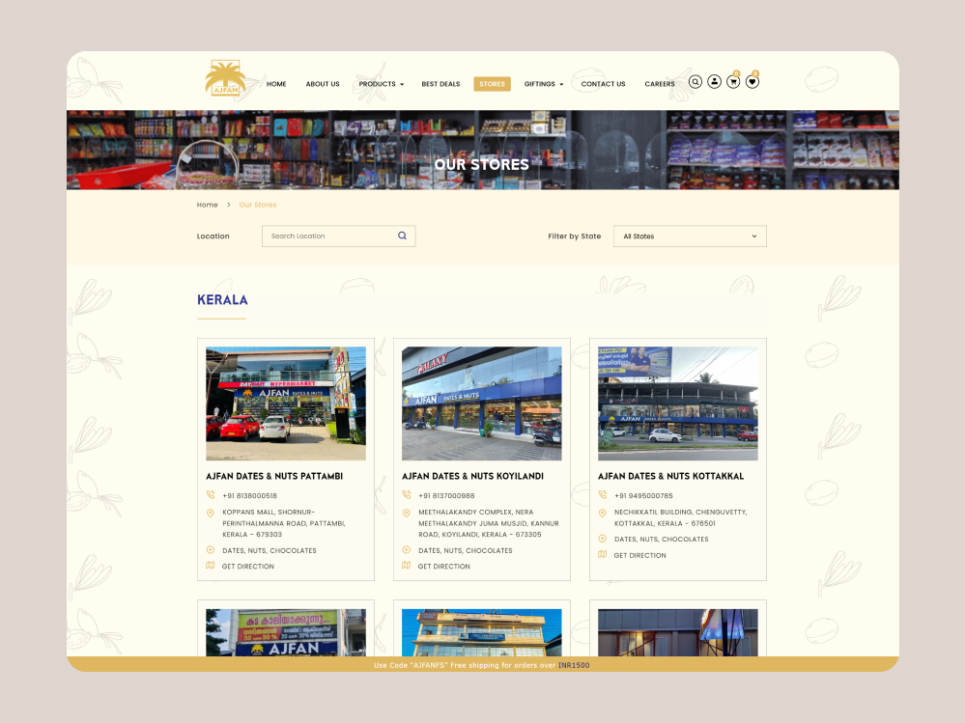
Task: Open the Careers menu item
Action: tap(660, 84)
